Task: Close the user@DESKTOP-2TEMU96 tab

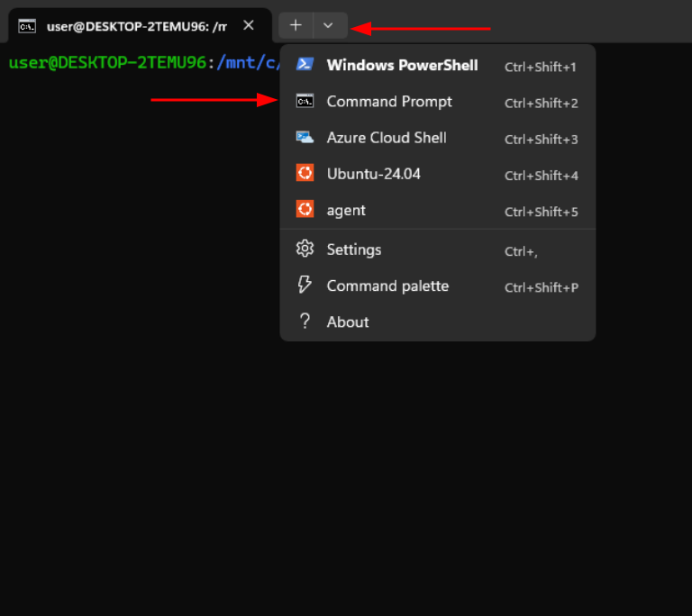Action: (x=249, y=25)
